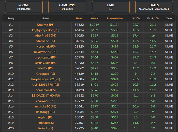
Task: Open the ROOMS PokerStars filter
Action: (24, 7)
